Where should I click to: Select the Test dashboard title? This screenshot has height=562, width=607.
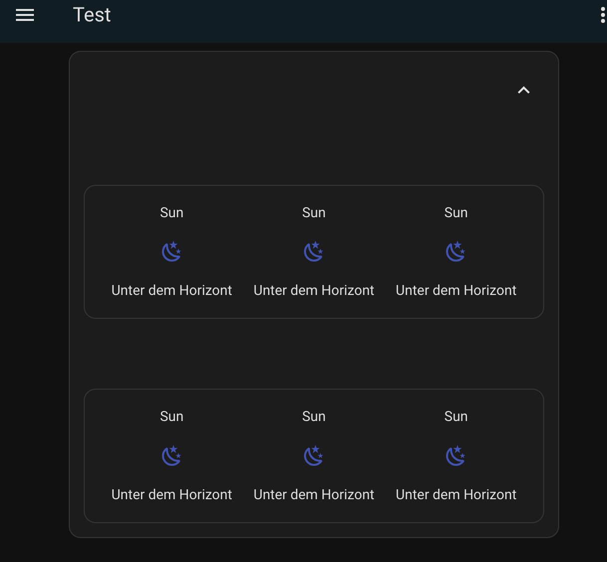[92, 15]
